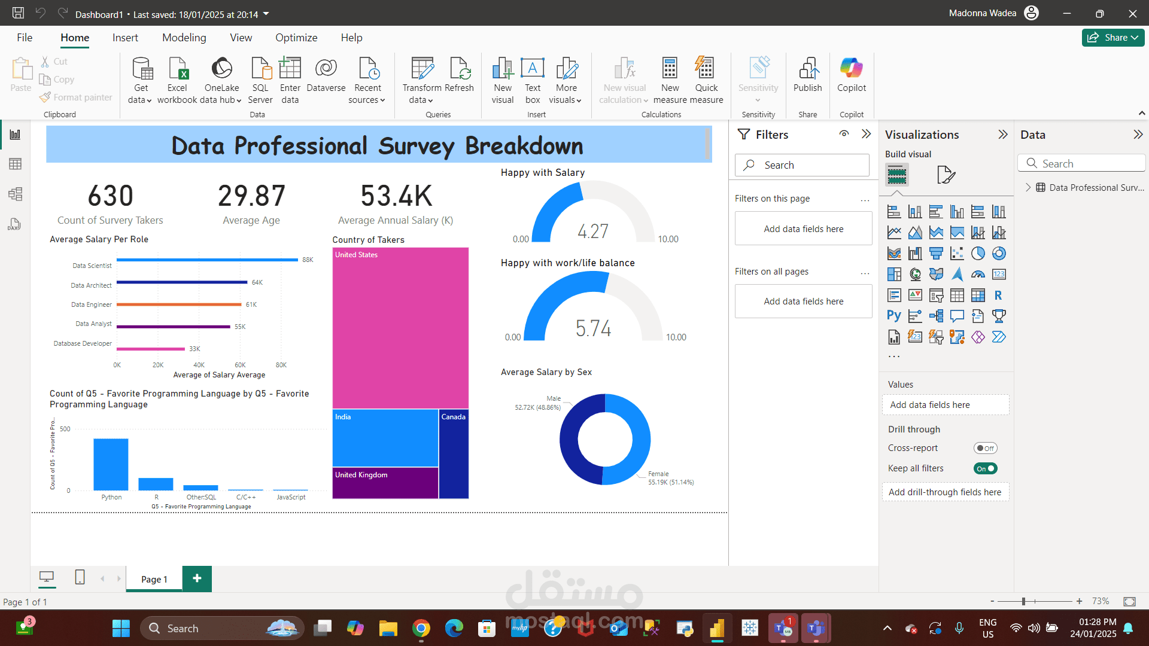Click the green Share button
1149x646 pixels.
1113,37
